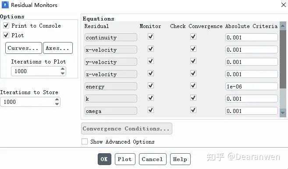Decrease Iterations to Store with down arrow
The image size is (288, 169).
click(x=57, y=104)
